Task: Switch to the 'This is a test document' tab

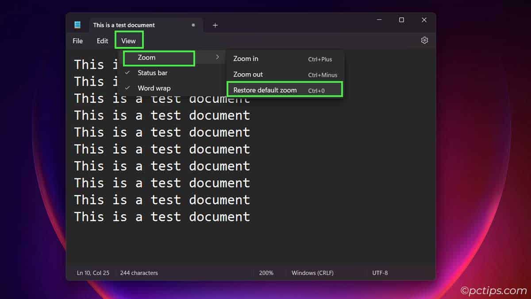Action: click(x=124, y=25)
